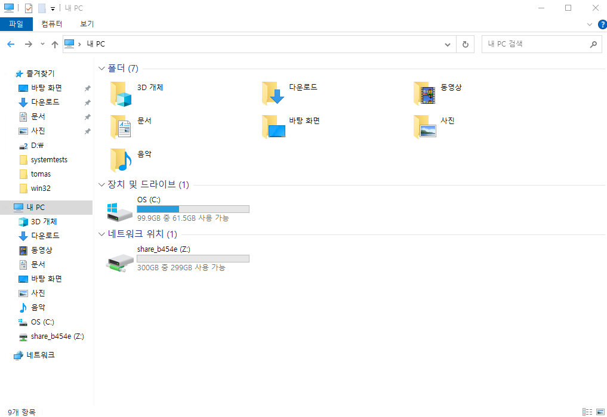This screenshot has height=417, width=607.
Task: Select 바탕 화면 under 즐겨찾기
Action: coord(46,88)
